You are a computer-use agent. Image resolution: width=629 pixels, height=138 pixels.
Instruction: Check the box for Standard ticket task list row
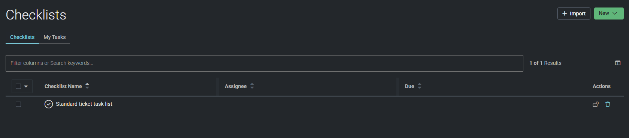(18, 104)
